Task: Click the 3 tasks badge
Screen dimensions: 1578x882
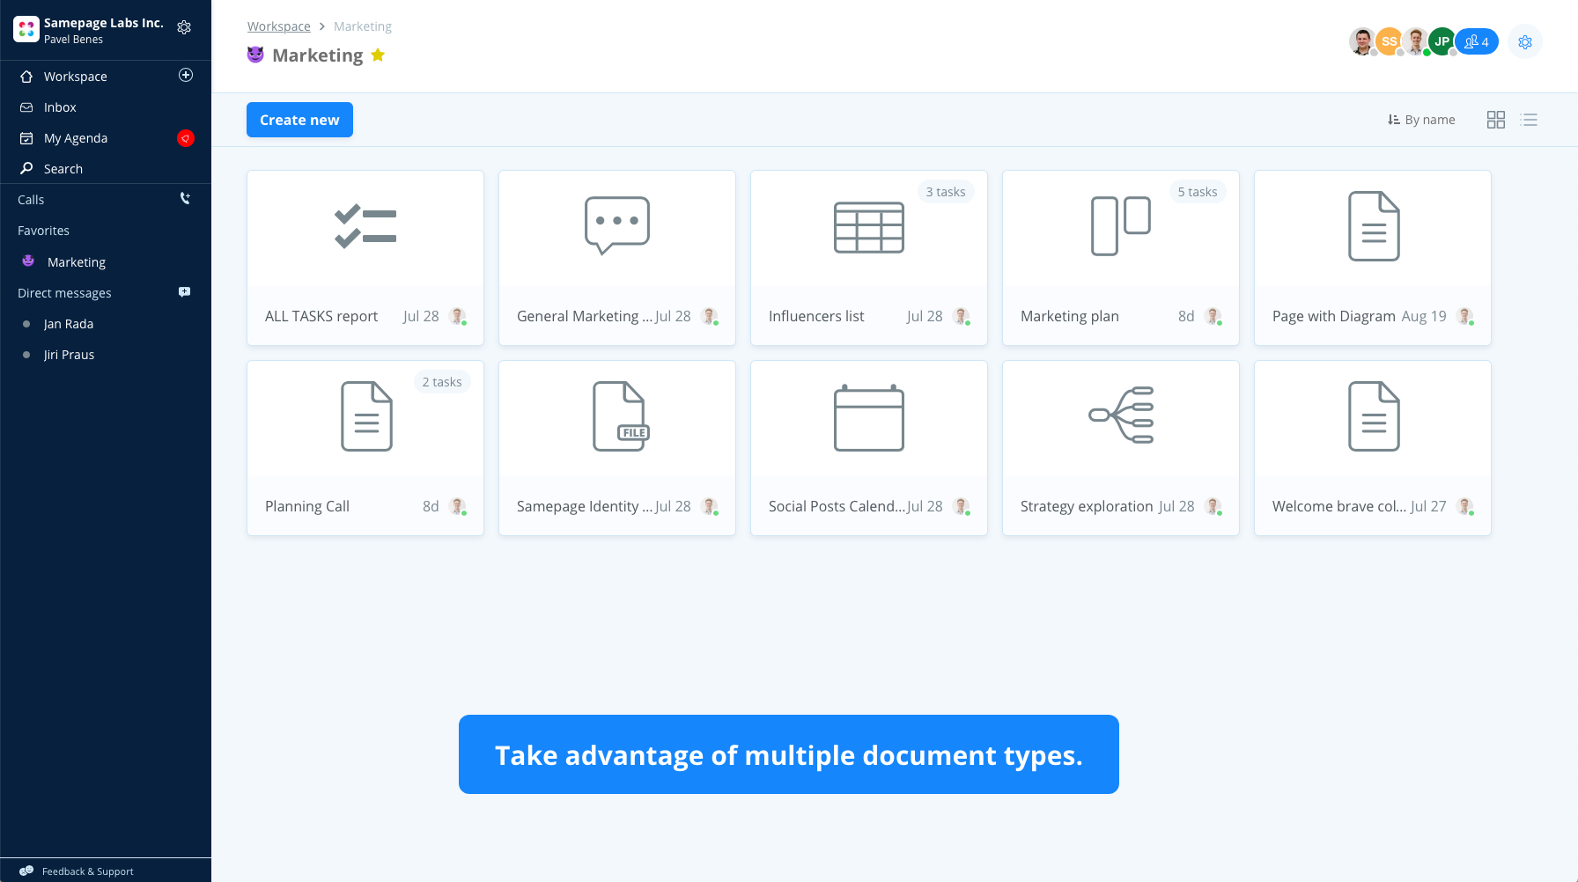Action: click(946, 192)
